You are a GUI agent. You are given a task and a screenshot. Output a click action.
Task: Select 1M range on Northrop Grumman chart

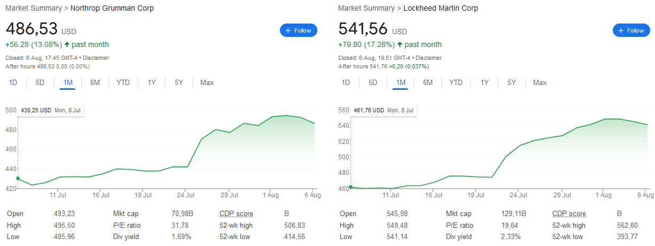(68, 82)
